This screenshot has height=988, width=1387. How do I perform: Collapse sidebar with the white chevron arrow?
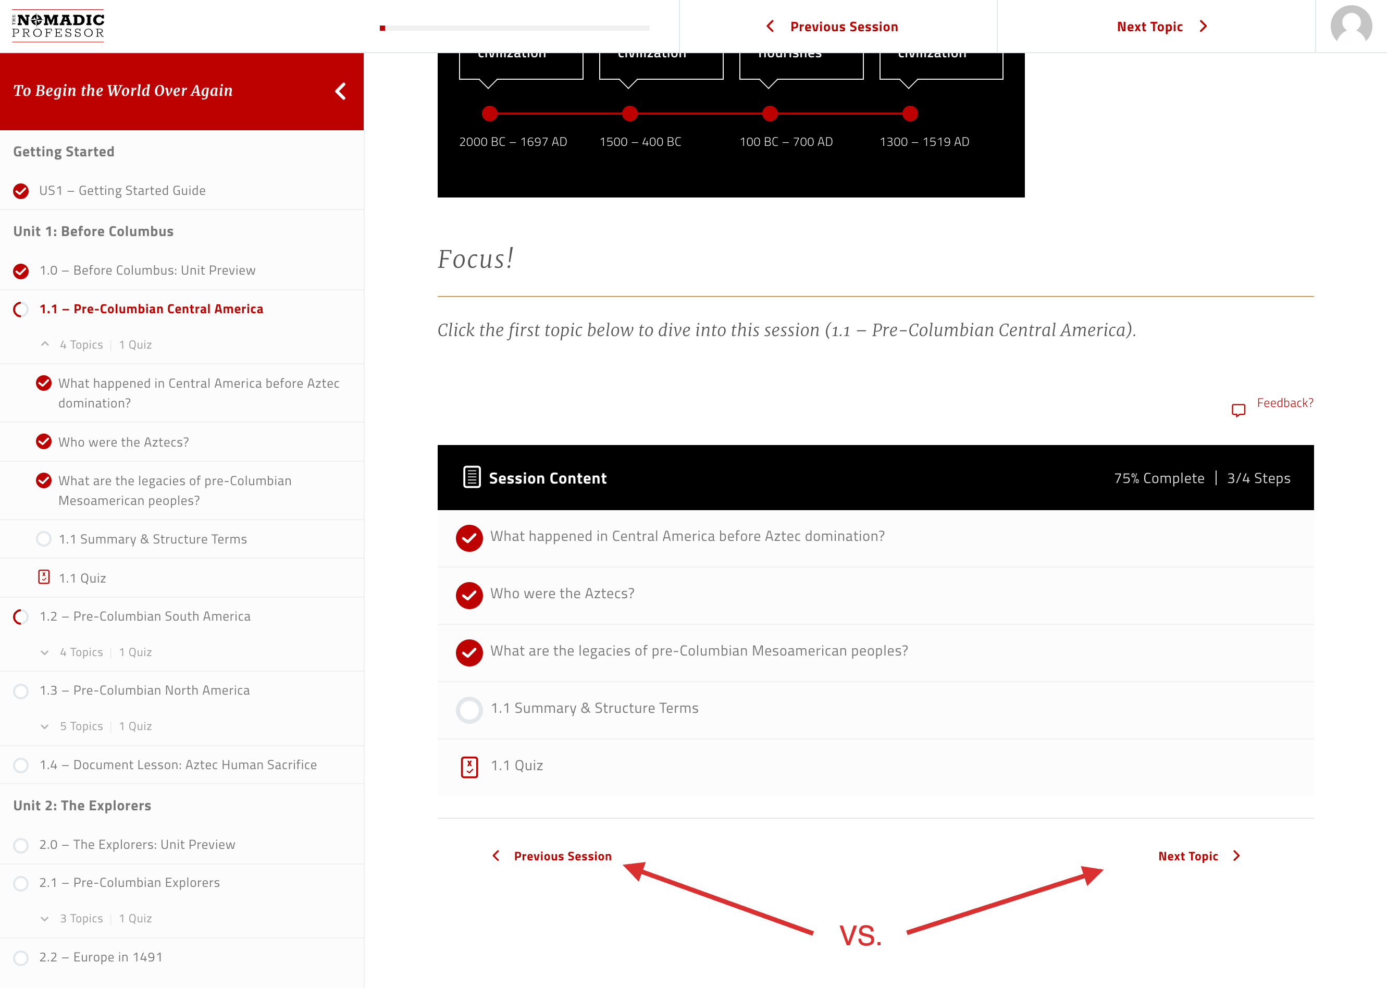pyautogui.click(x=341, y=91)
